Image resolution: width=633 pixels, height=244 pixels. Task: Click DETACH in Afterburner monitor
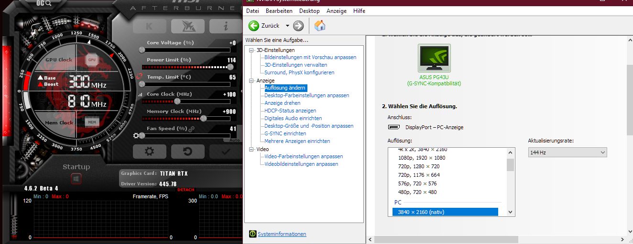tap(186, 190)
